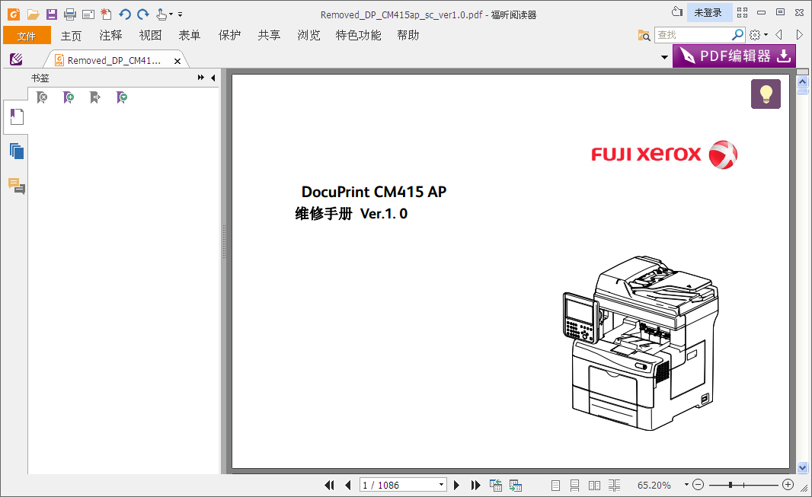The width and height of the screenshot is (812, 497).
Task: Go to the first page
Action: [329, 485]
